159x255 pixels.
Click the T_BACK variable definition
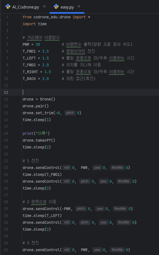(x=36, y=79)
